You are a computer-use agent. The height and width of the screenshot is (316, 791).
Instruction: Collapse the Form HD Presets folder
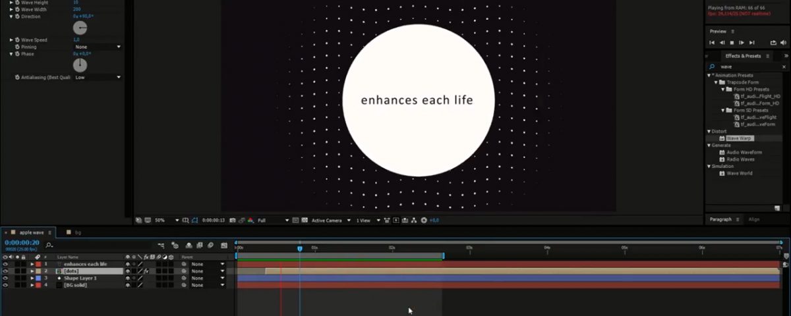(x=722, y=90)
